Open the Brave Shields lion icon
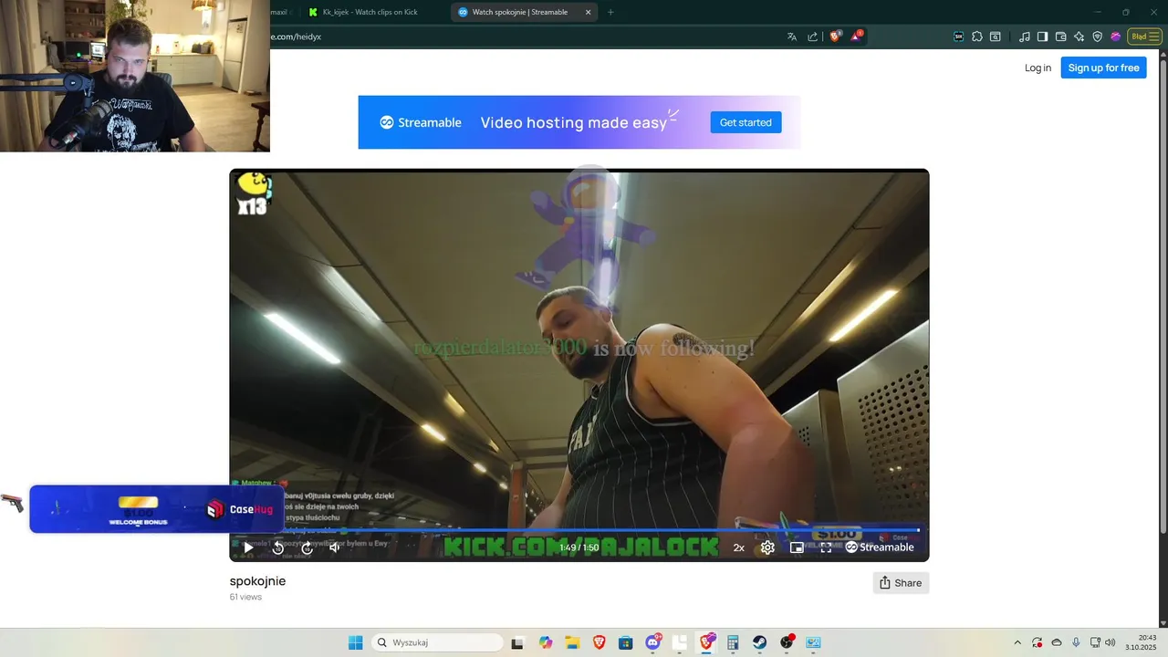 (x=835, y=36)
